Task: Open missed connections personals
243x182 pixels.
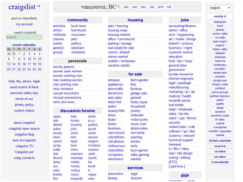Action: (x=67, y=98)
